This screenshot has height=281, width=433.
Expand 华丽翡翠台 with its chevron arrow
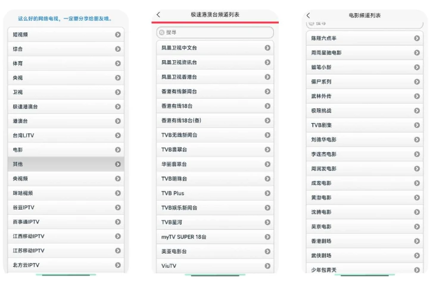tap(267, 164)
